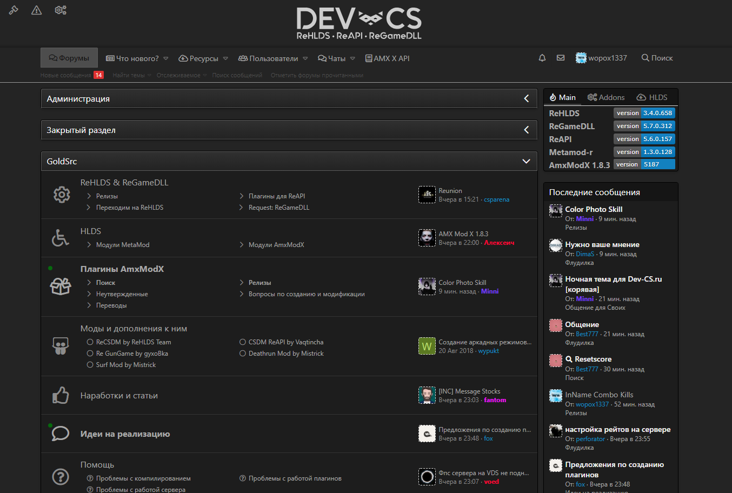
Task: Click the DEV-CS site logo
Action: [x=359, y=24]
